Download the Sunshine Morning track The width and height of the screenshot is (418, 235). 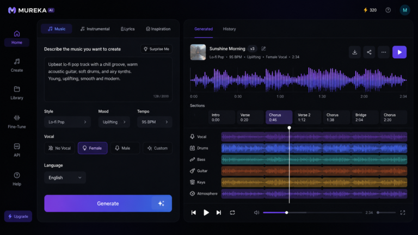pos(354,52)
